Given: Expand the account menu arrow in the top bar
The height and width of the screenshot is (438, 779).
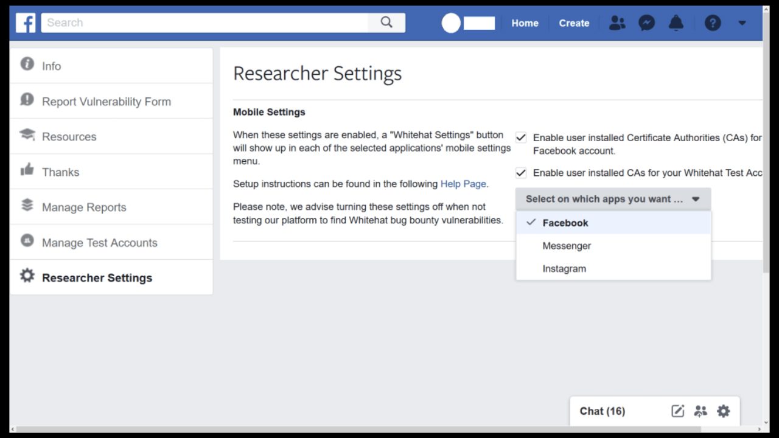Looking at the screenshot, I should (742, 23).
